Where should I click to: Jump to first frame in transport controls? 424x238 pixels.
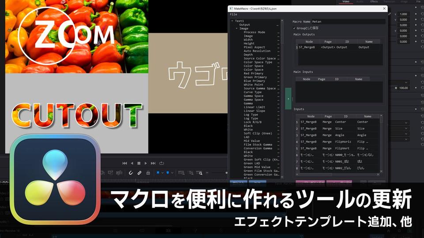pyautogui.click(x=125, y=163)
